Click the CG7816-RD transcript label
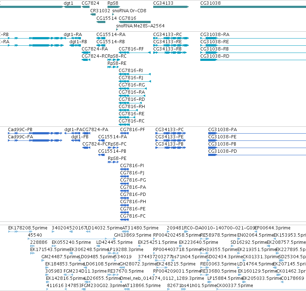This screenshot has width=306, height=291. [x=132, y=99]
